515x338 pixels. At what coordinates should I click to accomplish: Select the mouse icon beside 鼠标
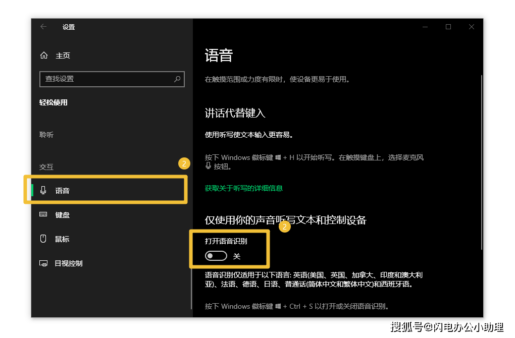click(43, 239)
